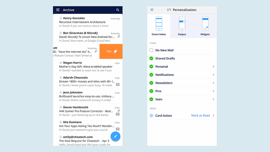This screenshot has width=270, height=152.
Task: Click the Personalization sliders icon in title
Action: (x=169, y=10)
